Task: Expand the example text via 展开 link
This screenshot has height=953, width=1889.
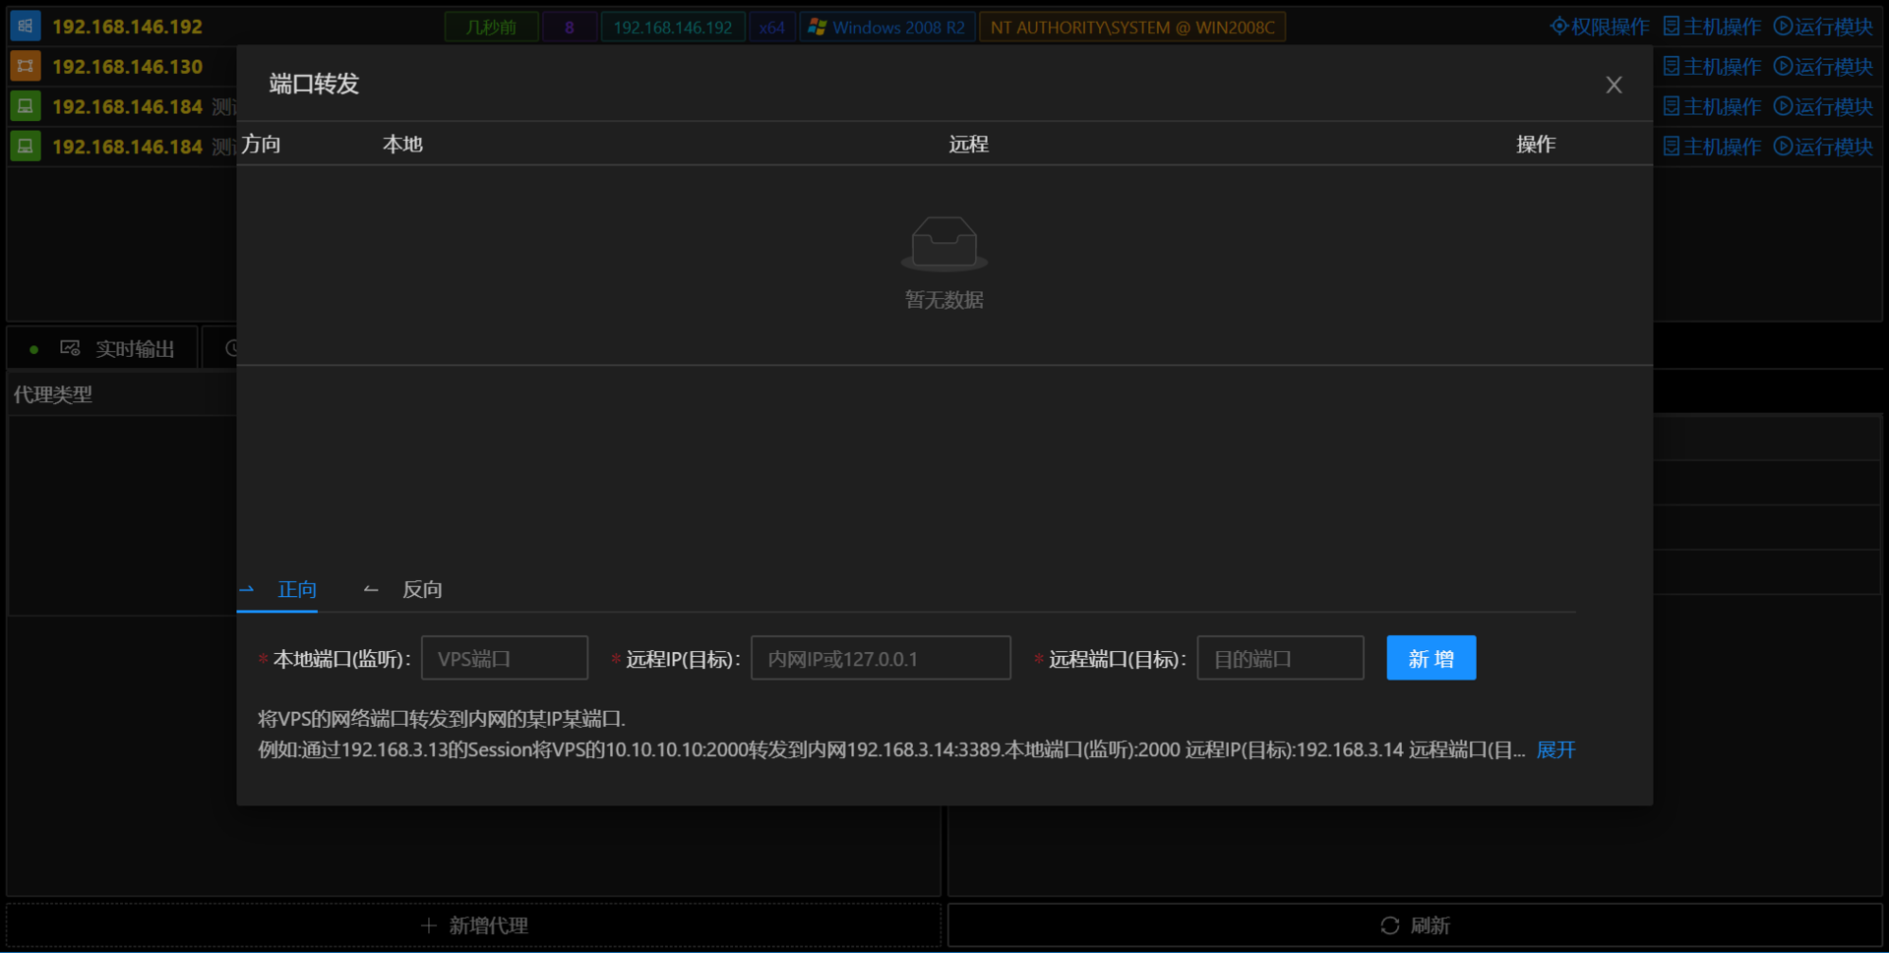Action: click(1555, 749)
